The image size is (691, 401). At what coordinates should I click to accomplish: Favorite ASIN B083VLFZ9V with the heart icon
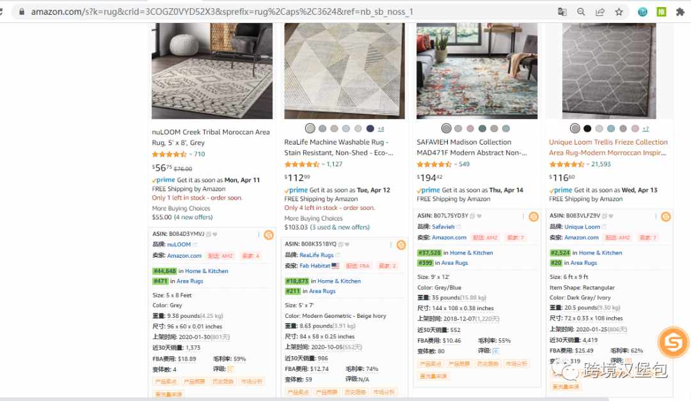click(611, 216)
